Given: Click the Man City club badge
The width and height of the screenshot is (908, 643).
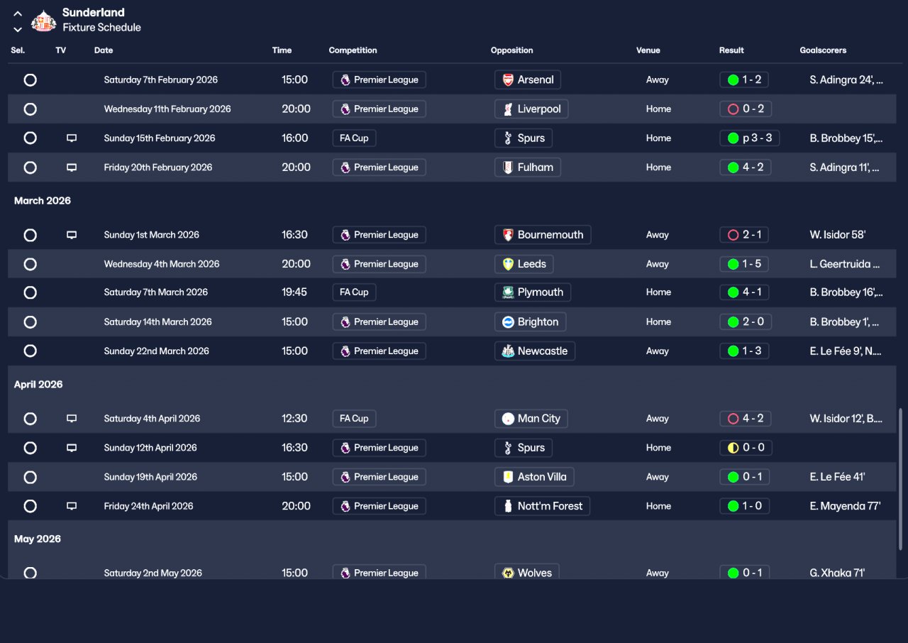Looking at the screenshot, I should tap(508, 419).
